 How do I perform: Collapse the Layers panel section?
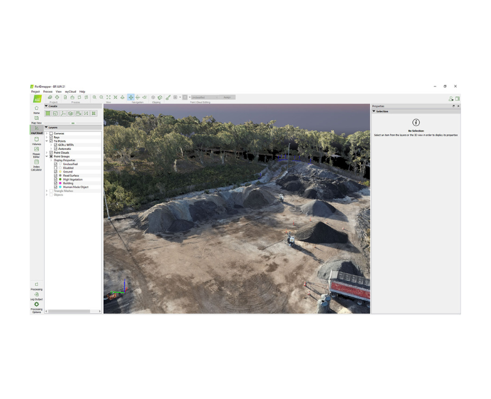pos(47,128)
